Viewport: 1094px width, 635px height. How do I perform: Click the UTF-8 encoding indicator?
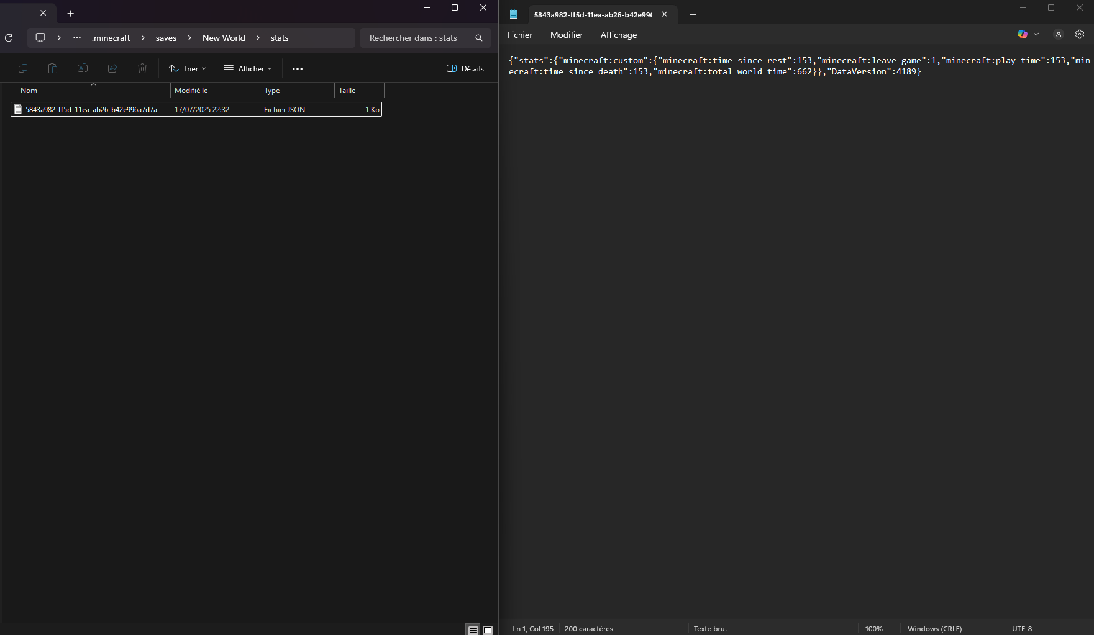(1022, 629)
